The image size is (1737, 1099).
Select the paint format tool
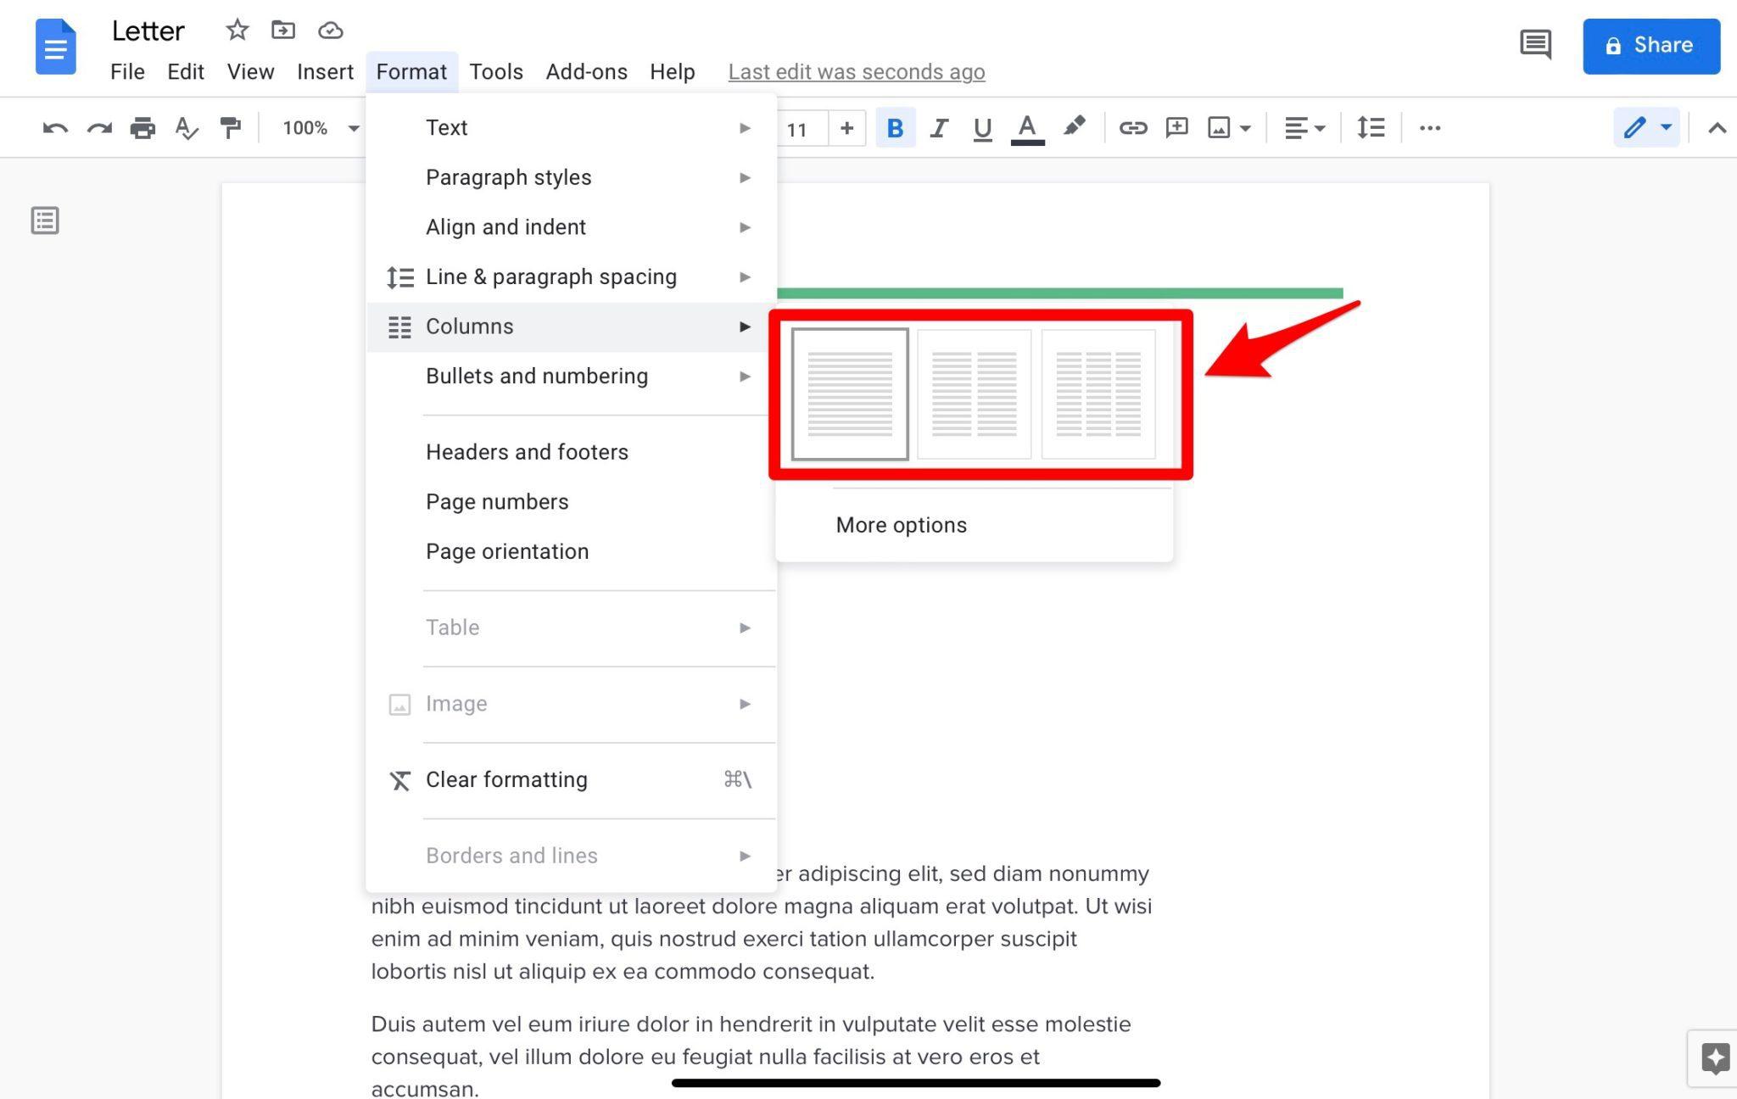pyautogui.click(x=231, y=128)
